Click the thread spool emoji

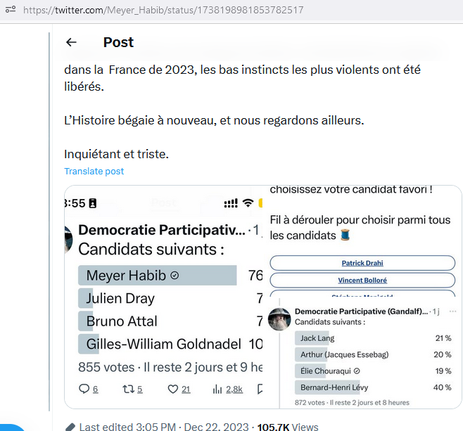(x=345, y=235)
